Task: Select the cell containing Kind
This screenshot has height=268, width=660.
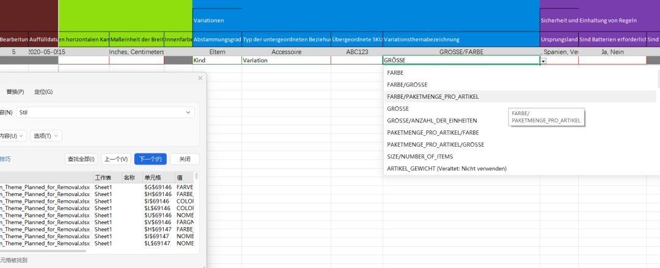Action: [217, 60]
